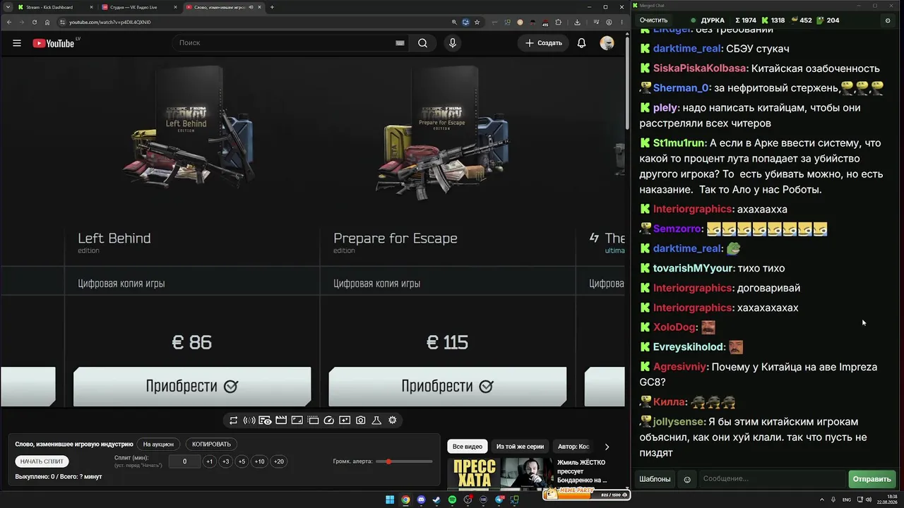Buy the Left Behind edition via "Приобрести"
This screenshot has width=904, height=508.
pos(192,387)
